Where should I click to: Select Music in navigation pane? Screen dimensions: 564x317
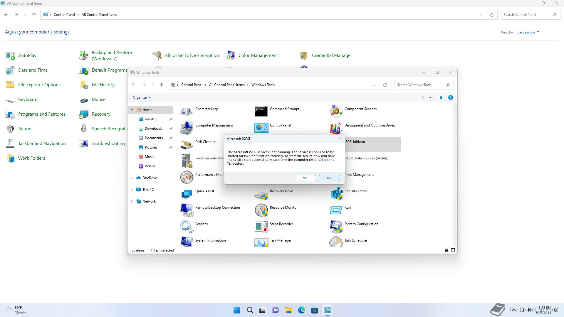coord(149,157)
